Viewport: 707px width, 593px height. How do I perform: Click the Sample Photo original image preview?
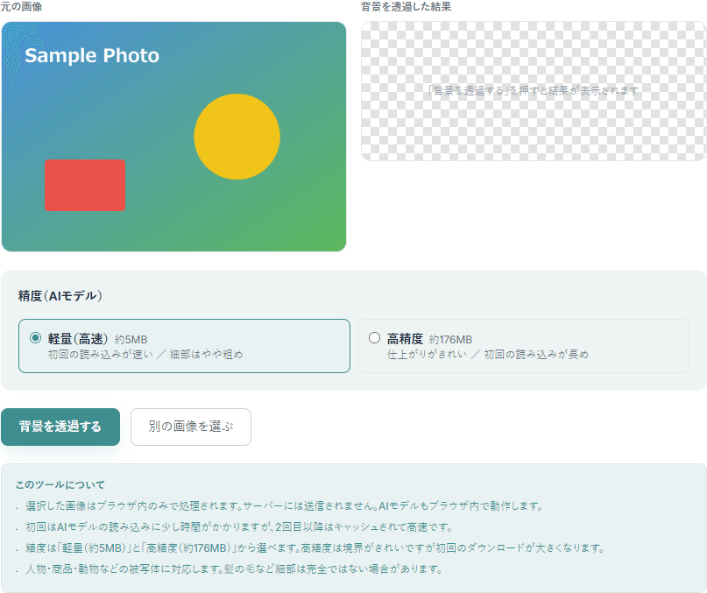pyautogui.click(x=173, y=137)
